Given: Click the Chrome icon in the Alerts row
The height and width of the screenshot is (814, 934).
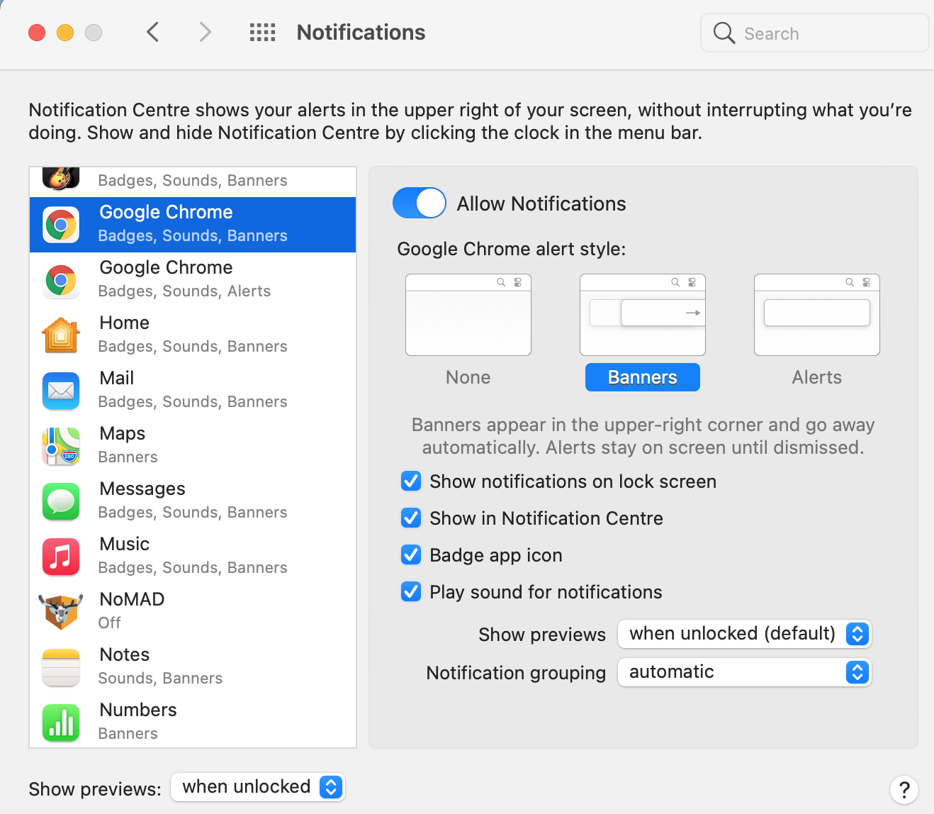Looking at the screenshot, I should (61, 280).
